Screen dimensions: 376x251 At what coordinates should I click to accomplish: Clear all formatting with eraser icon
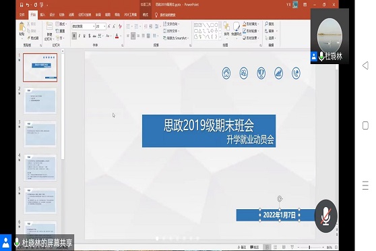coord(120,26)
